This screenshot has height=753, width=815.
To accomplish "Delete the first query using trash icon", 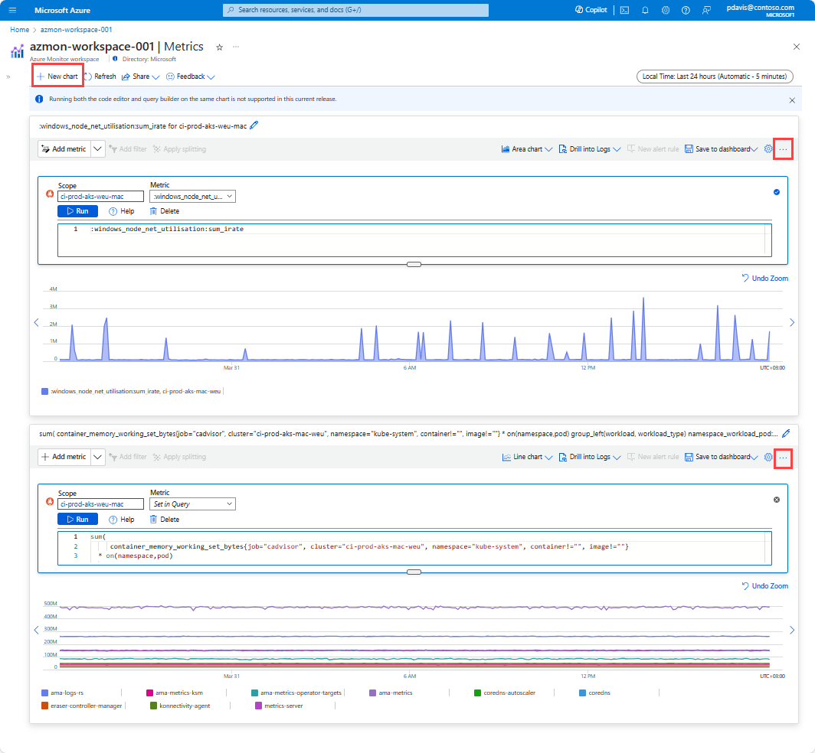I will 153,210.
